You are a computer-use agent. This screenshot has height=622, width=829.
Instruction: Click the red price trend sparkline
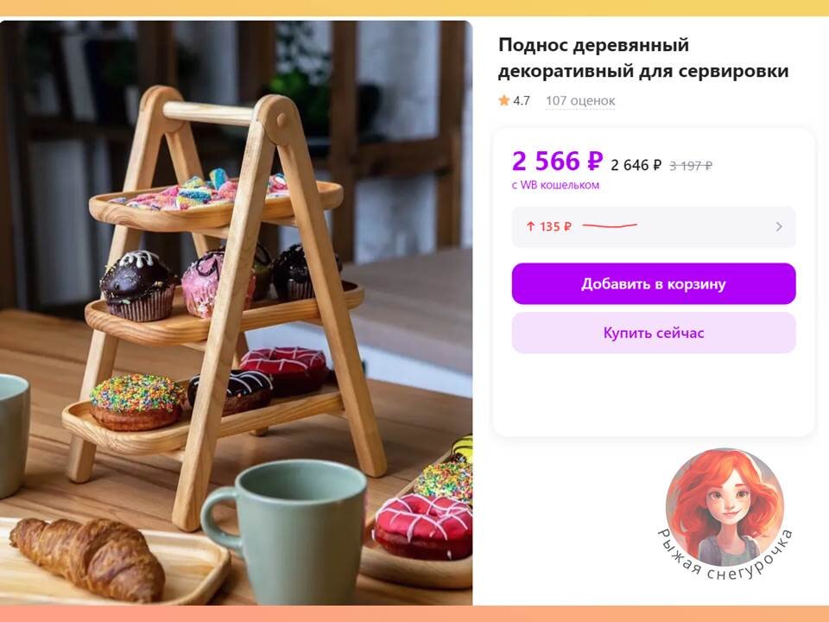coord(610,225)
